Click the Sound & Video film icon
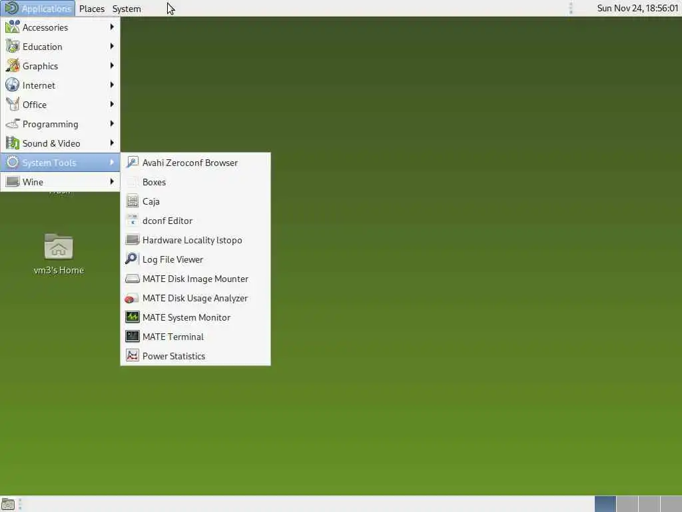Screen dimensions: 682x512 [x=12, y=143]
